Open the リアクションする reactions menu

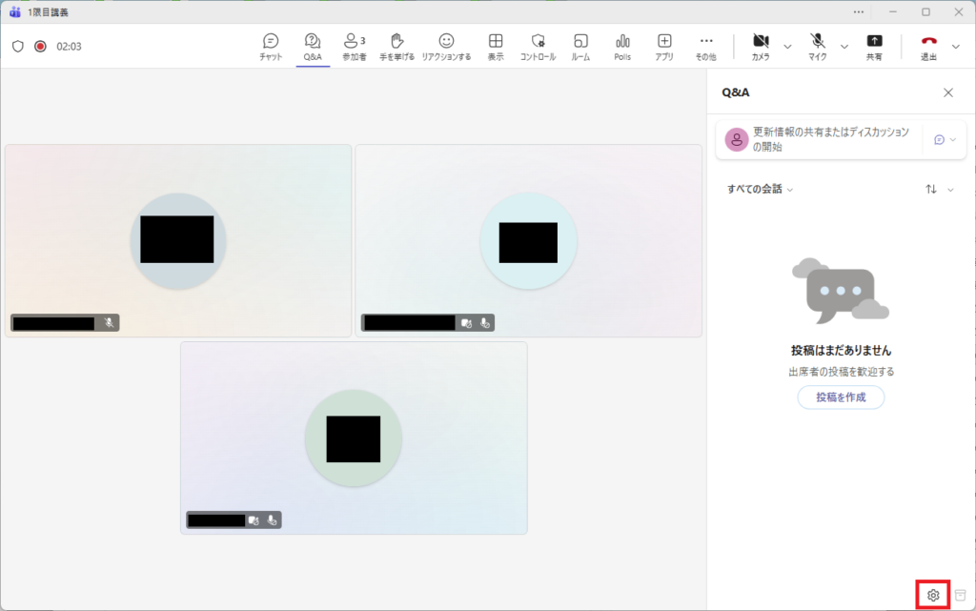pos(446,46)
